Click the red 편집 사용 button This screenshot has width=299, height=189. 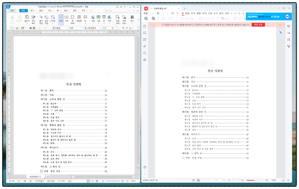[258, 25]
